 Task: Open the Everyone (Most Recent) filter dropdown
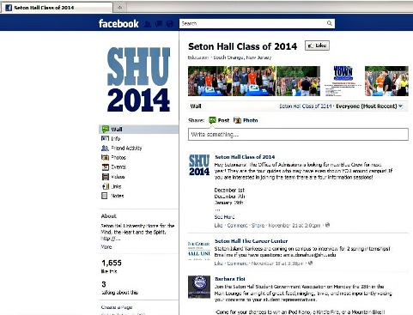369,106
